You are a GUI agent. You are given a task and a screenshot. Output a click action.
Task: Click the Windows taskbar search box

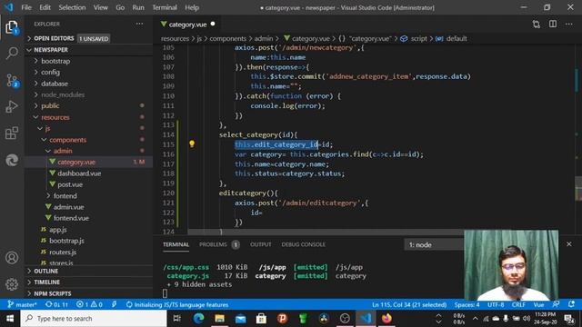pos(93,319)
